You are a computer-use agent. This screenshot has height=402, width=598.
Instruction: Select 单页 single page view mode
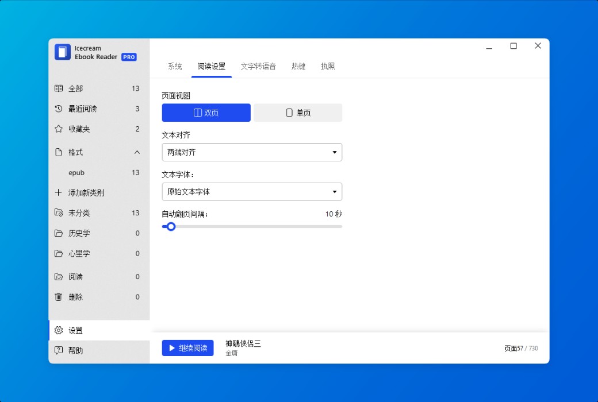pyautogui.click(x=298, y=113)
